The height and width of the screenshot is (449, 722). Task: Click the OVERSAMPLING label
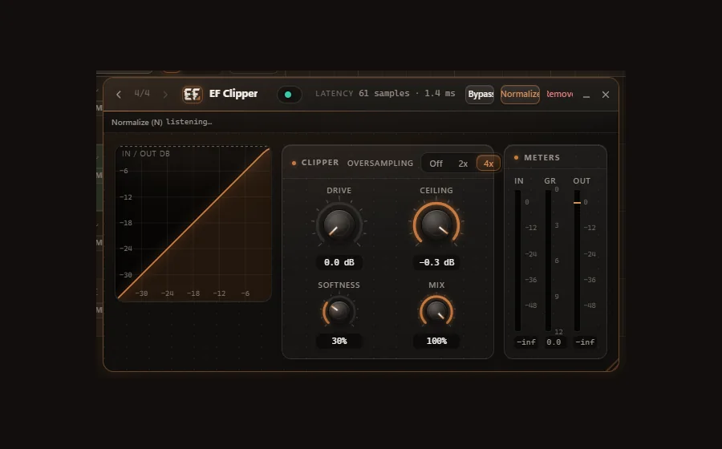(x=380, y=164)
